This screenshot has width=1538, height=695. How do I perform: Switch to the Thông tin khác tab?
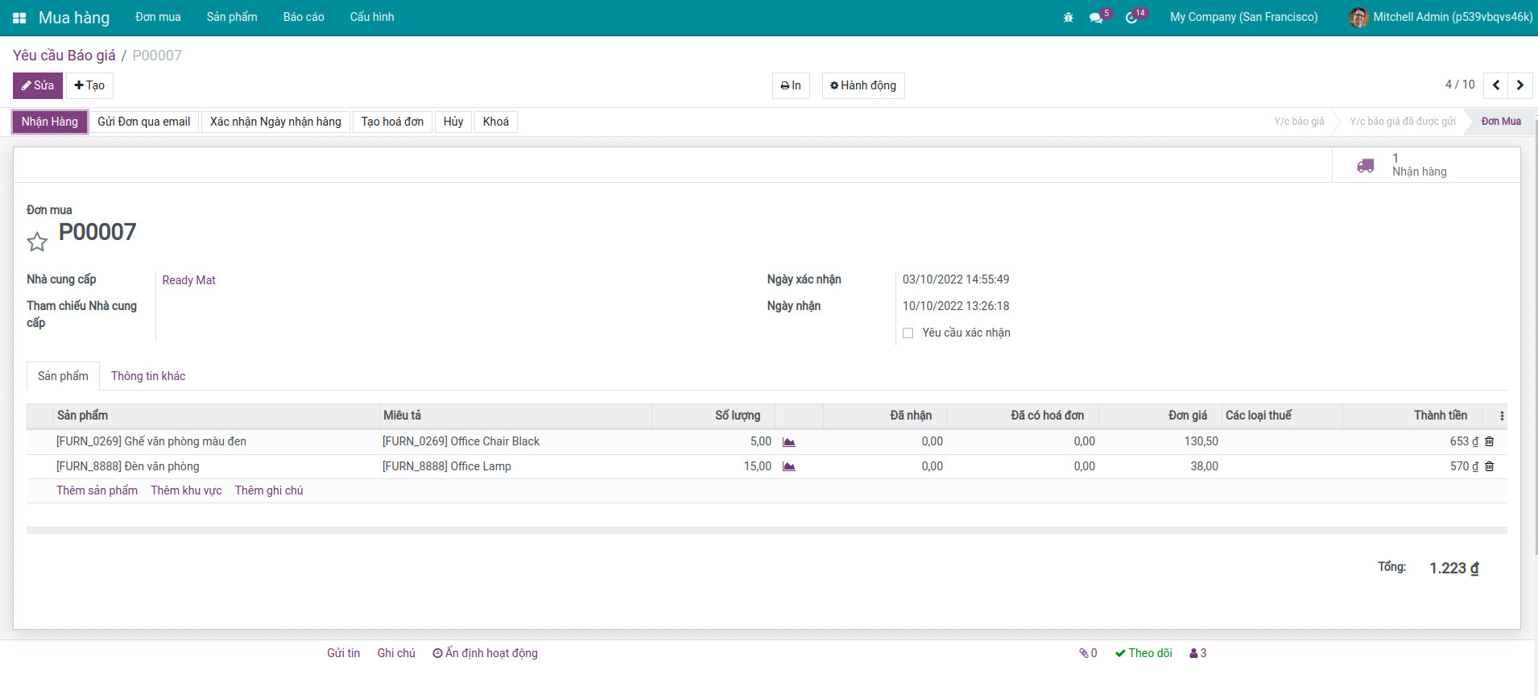(x=148, y=376)
